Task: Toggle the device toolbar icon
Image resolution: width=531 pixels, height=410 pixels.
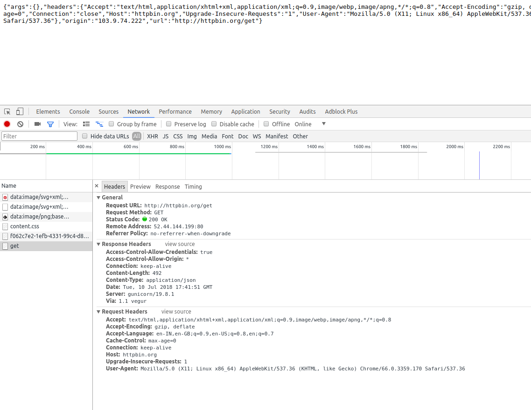Action: pyautogui.click(x=19, y=111)
